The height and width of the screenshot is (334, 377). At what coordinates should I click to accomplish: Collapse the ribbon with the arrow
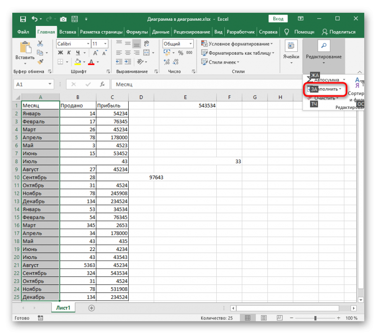point(360,72)
